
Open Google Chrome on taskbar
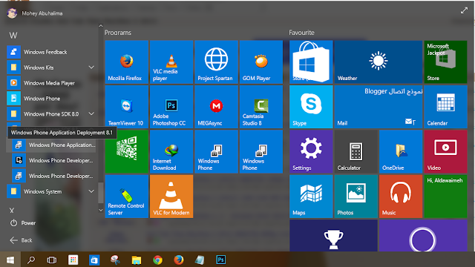click(157, 260)
